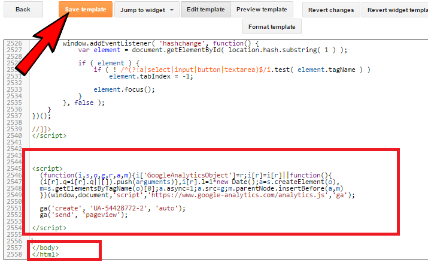Screen dimensions: 428x262
Task: Switch to Preview template view
Action: pos(262,10)
